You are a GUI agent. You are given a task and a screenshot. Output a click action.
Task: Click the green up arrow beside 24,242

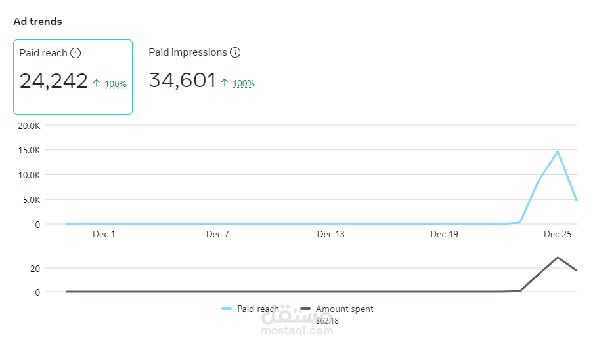pos(97,83)
